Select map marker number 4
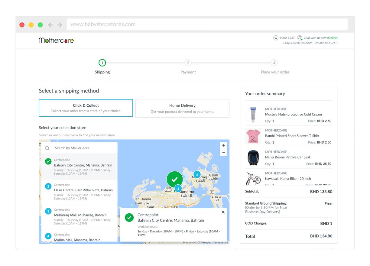370x266 pixels. point(178,189)
